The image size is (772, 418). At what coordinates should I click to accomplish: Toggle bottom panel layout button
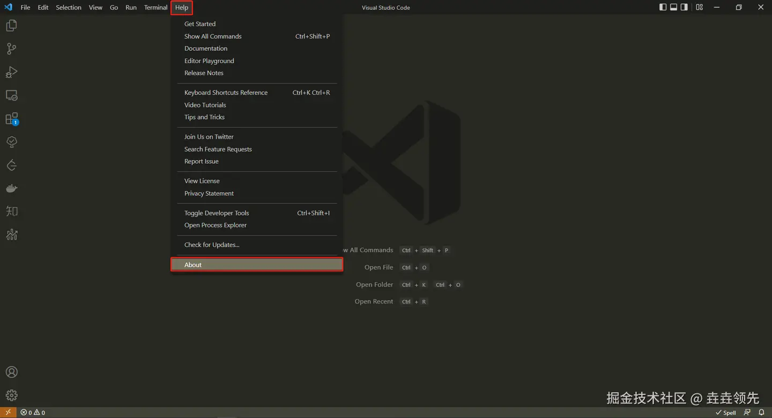(674, 7)
